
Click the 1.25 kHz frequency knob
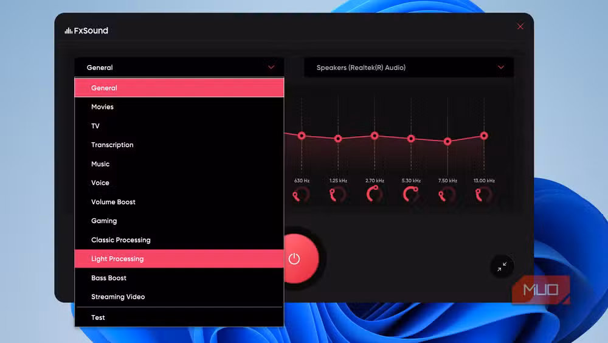[x=337, y=195]
